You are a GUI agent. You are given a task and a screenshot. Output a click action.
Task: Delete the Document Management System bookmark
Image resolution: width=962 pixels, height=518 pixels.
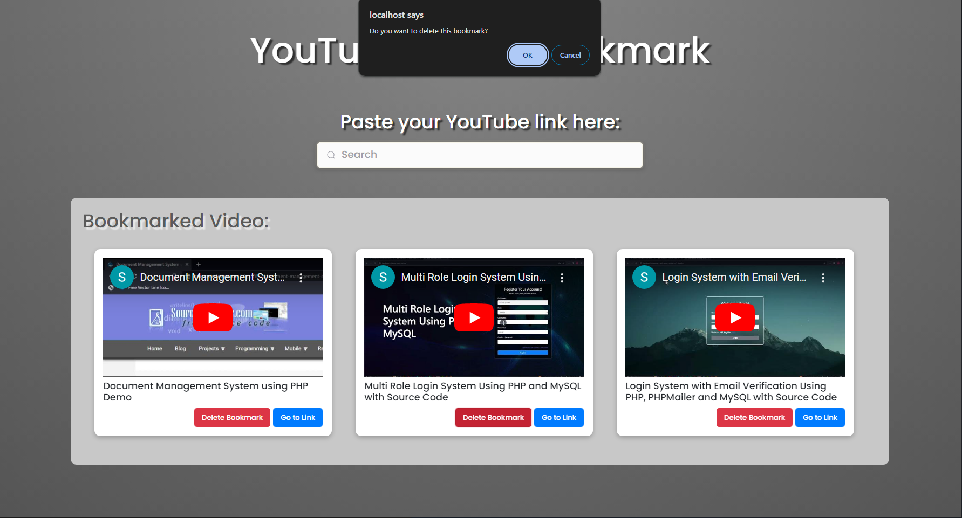pyautogui.click(x=232, y=417)
